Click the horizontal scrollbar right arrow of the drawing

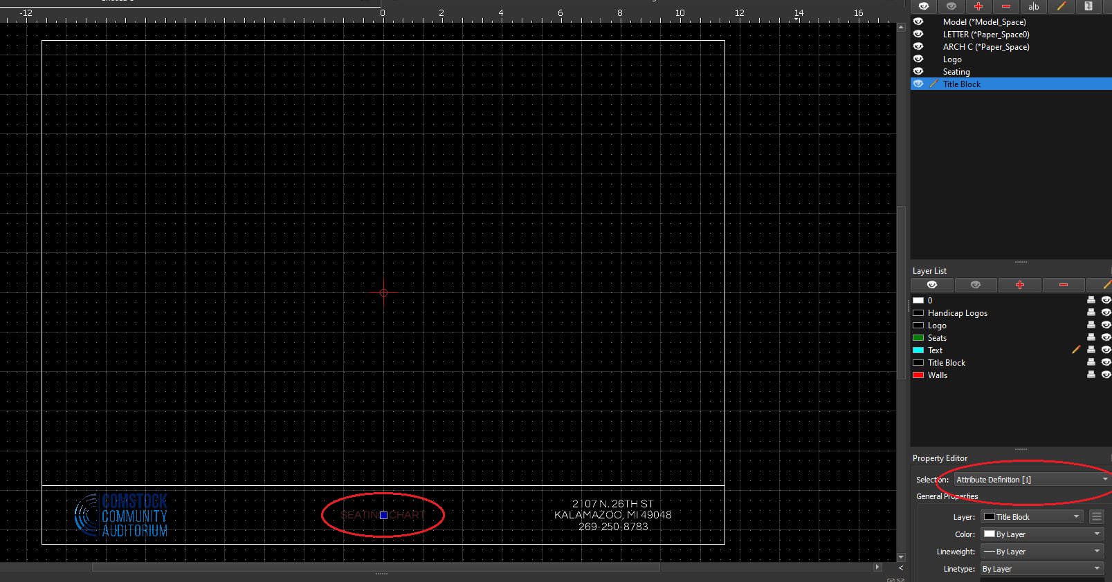(877, 567)
